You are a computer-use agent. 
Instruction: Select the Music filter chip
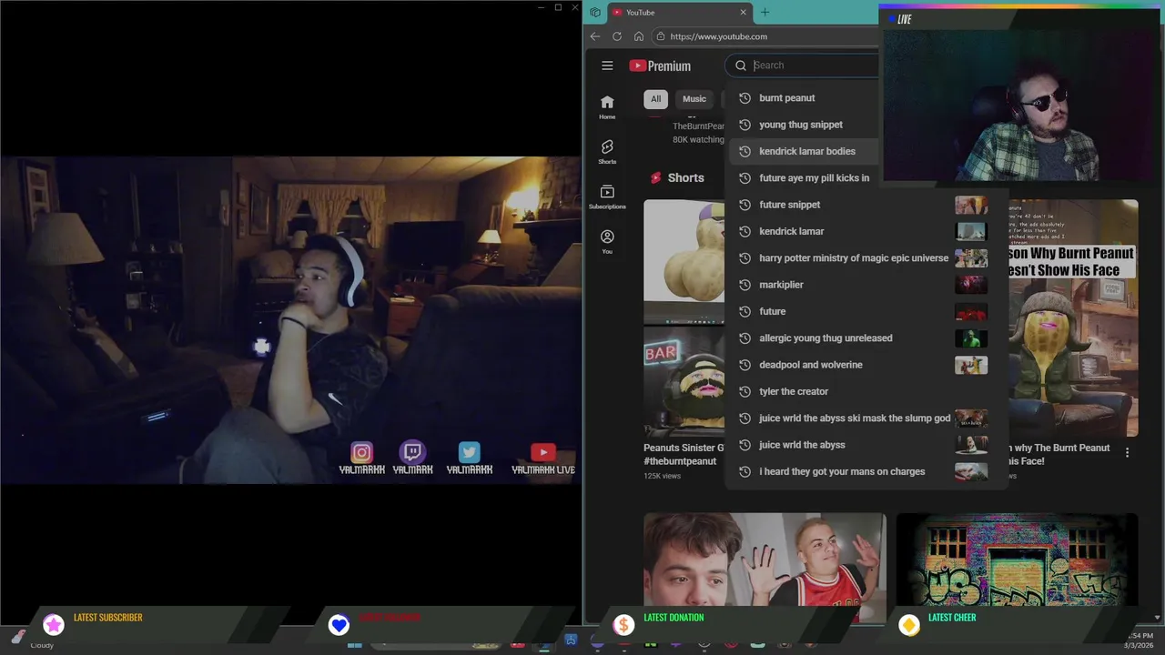pos(694,98)
